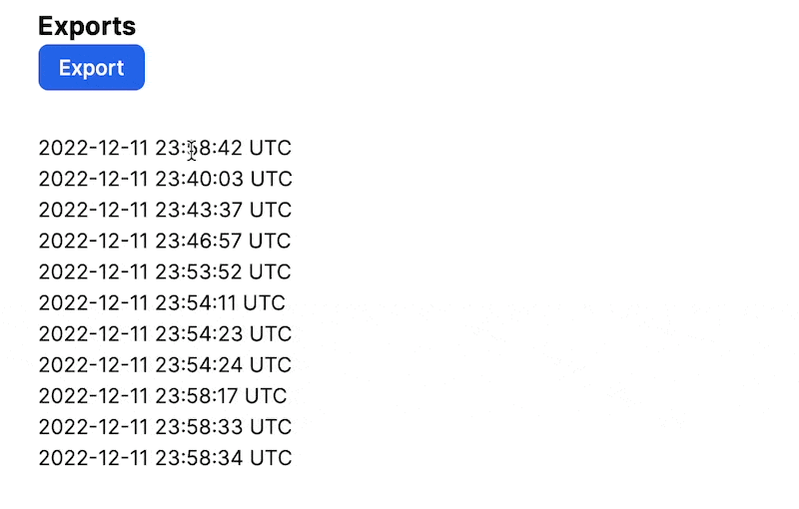Open the 23:54:23 UTC export
The image size is (799, 509).
click(x=165, y=334)
